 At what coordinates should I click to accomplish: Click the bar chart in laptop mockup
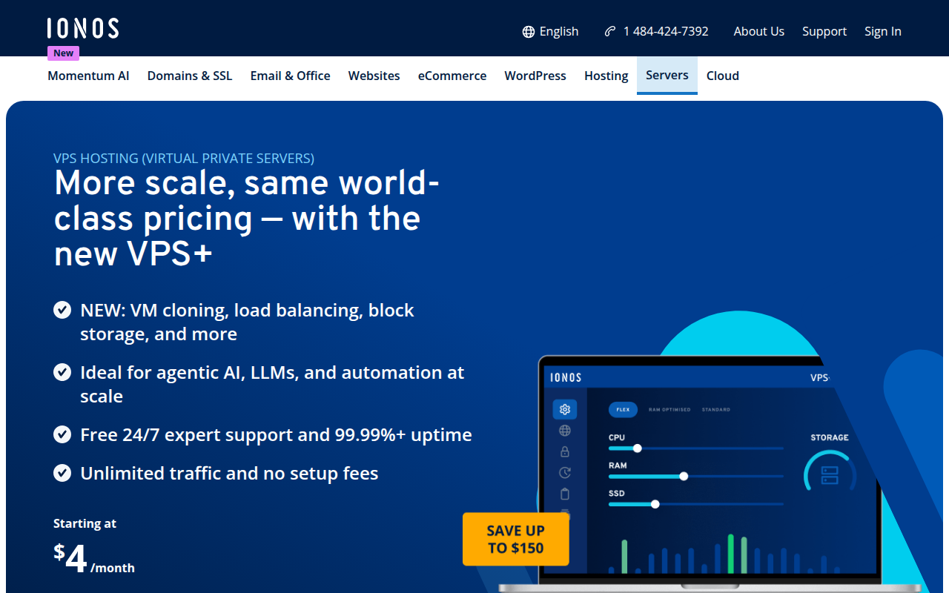click(x=725, y=554)
